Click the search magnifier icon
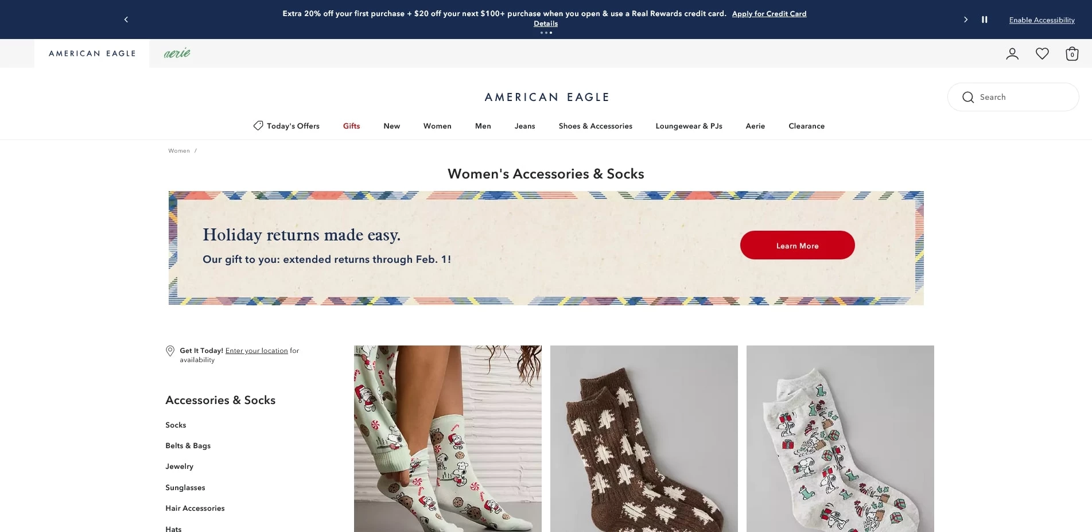The width and height of the screenshot is (1092, 532). 968,97
